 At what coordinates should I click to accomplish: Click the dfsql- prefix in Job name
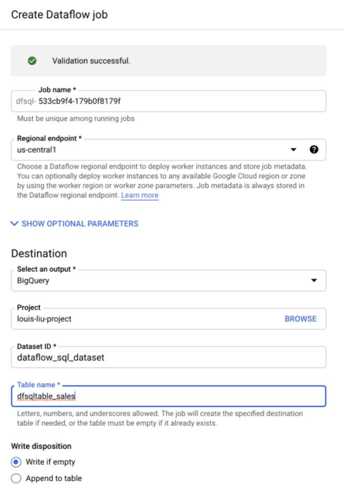26,102
